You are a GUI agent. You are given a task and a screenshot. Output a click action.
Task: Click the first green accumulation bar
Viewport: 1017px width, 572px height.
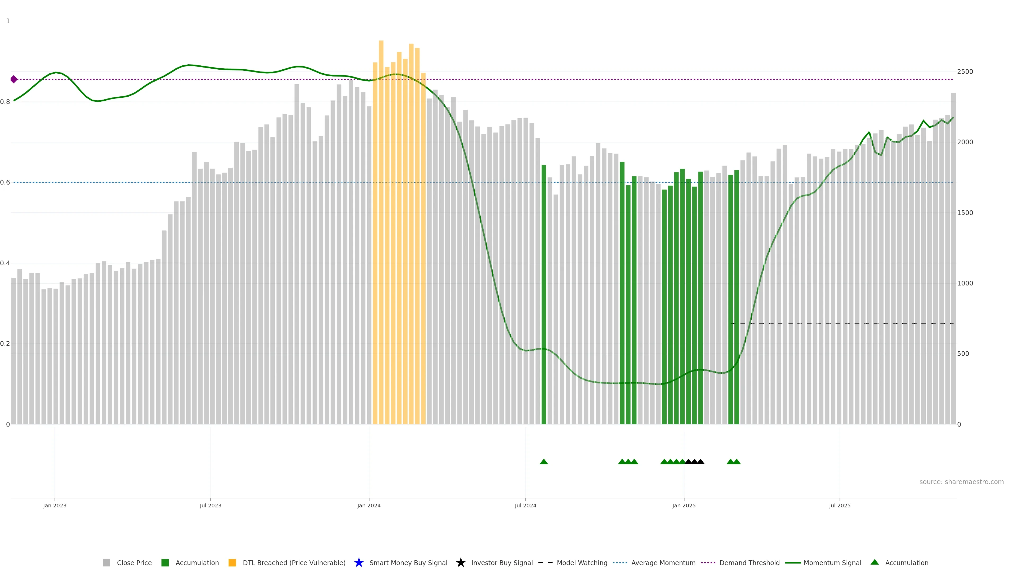[544, 294]
